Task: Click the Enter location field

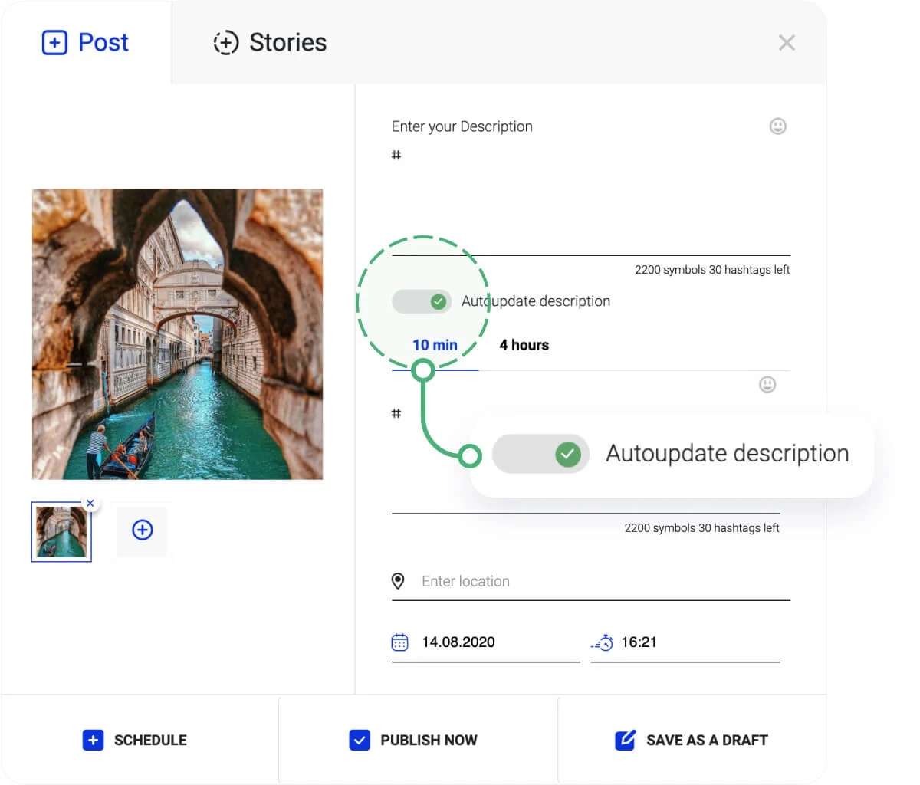Action: click(x=590, y=581)
